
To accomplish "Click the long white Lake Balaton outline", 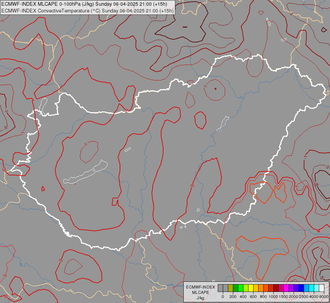I will [85, 172].
